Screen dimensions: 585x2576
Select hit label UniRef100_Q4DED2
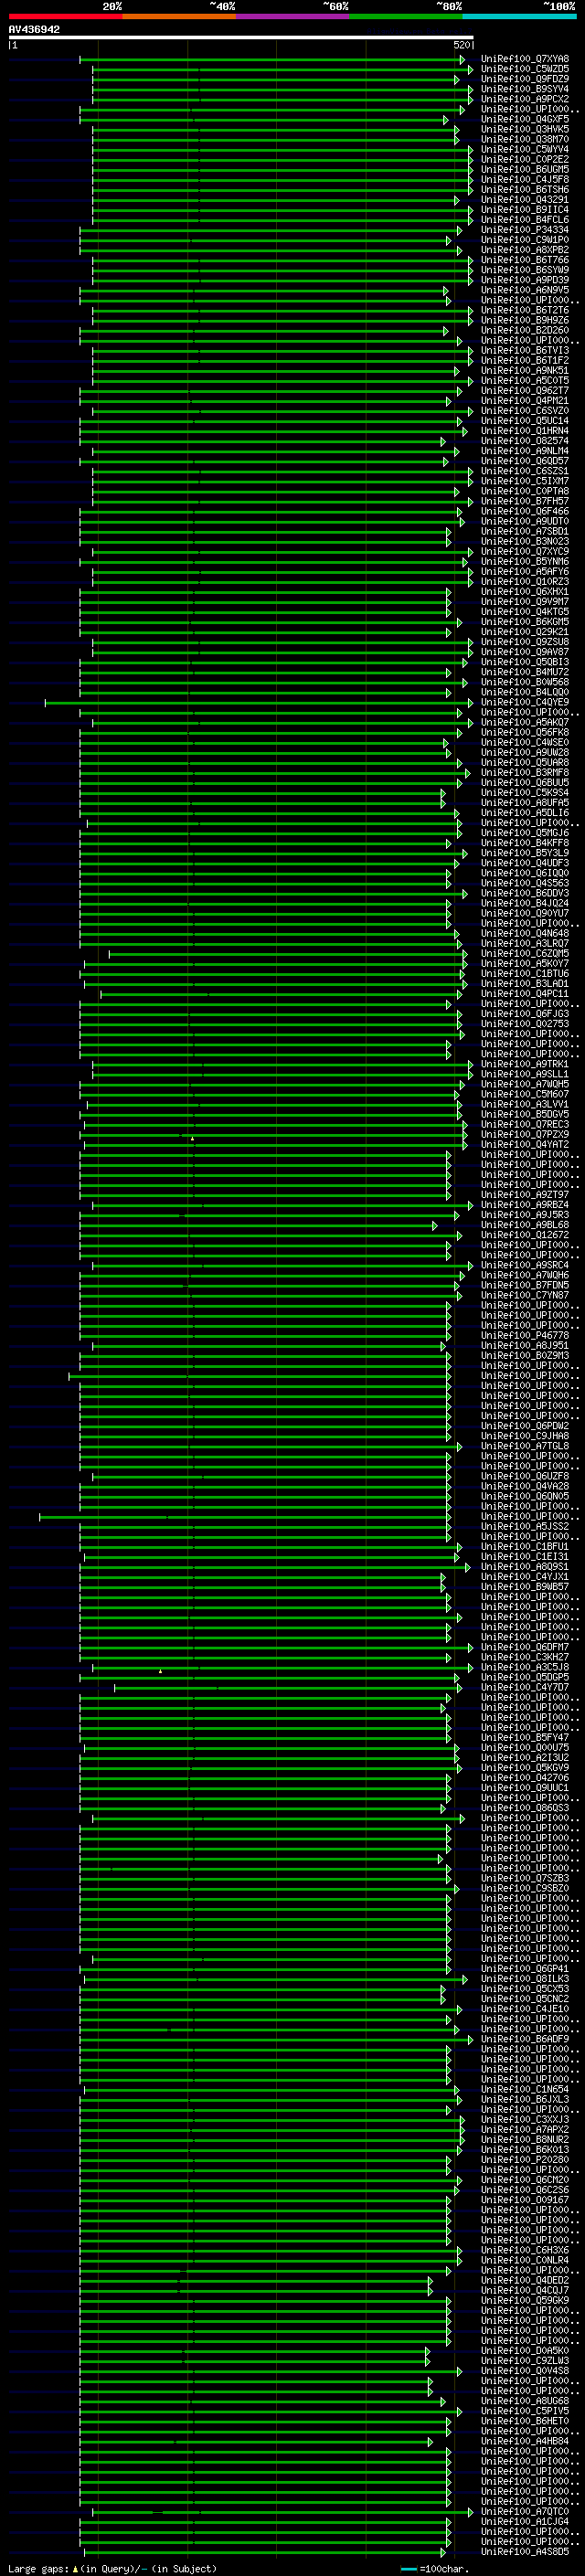tap(525, 2281)
